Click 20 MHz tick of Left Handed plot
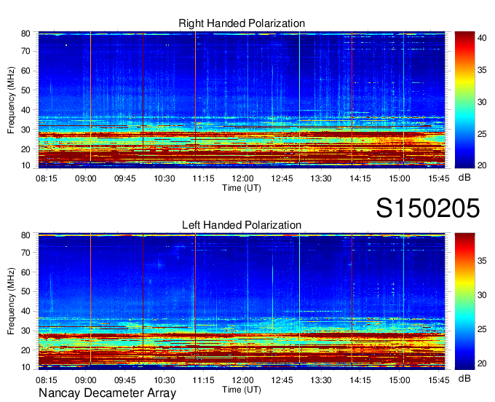 tap(25, 350)
